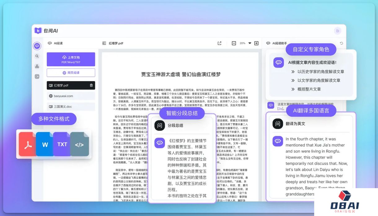The height and width of the screenshot is (216, 378).
Task: Click the 分段总结 heading text
Action: pos(175,125)
